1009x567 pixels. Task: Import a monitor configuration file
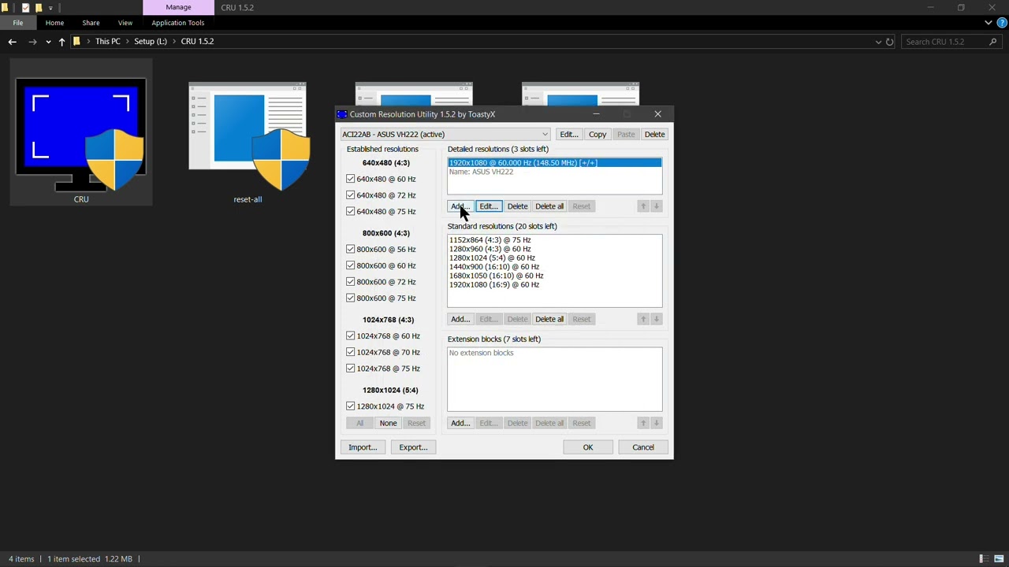(363, 447)
